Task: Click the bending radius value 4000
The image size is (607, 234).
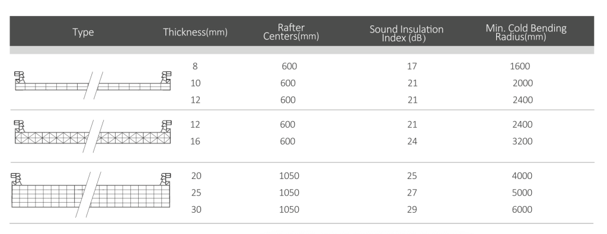Action: (522, 176)
